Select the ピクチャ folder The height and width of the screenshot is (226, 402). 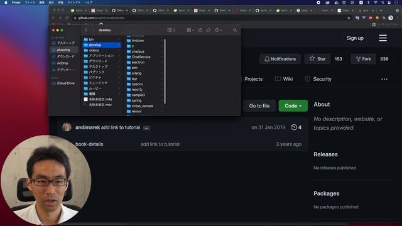click(x=102, y=77)
